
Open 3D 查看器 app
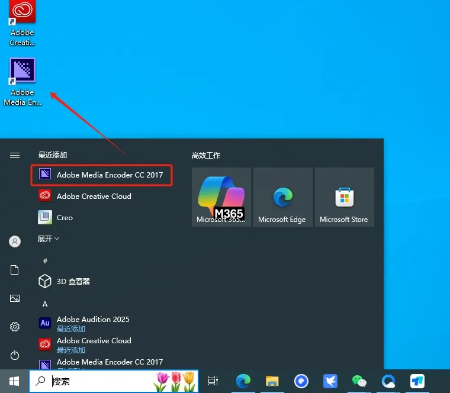65,281
